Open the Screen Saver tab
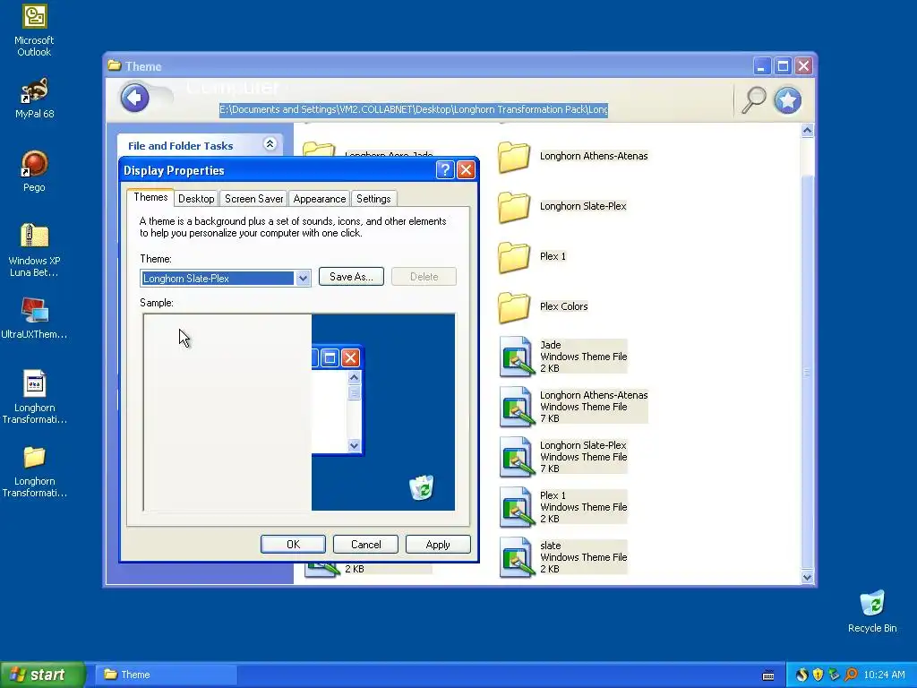The width and height of the screenshot is (917, 688). click(253, 198)
